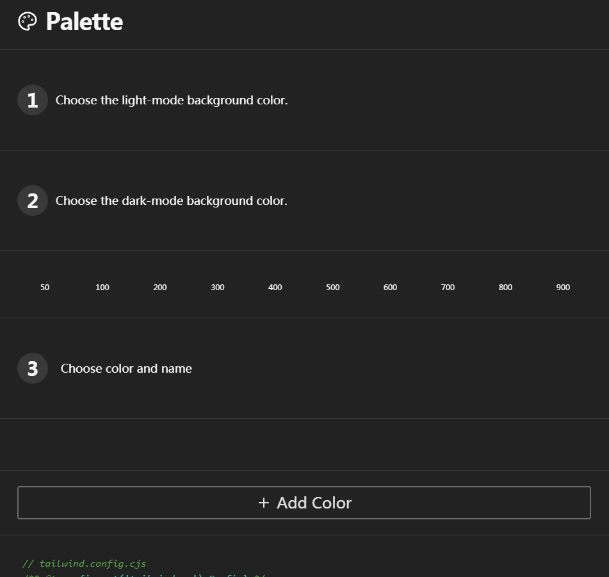609x577 pixels.
Task: Select the 700 shade label
Action: (x=448, y=287)
